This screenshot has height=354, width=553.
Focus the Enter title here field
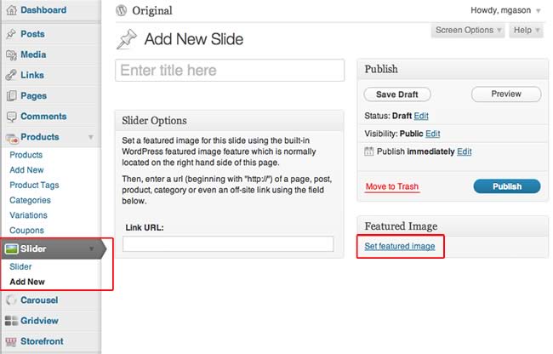[230, 71]
